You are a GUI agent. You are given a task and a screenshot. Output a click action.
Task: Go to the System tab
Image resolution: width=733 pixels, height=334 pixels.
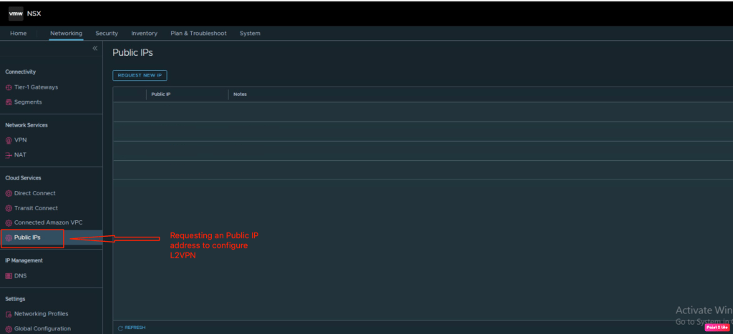pos(250,34)
